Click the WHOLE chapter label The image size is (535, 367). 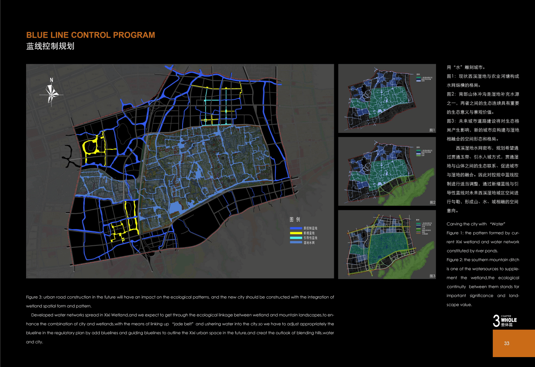pos(508,320)
